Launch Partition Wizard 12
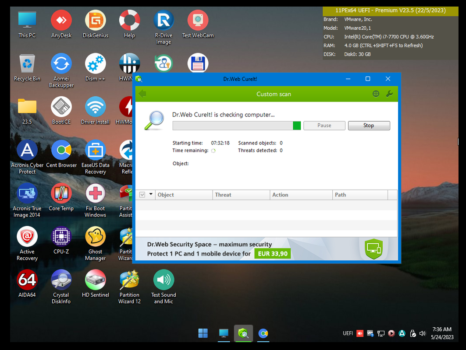The width and height of the screenshot is (466, 350). tap(129, 287)
